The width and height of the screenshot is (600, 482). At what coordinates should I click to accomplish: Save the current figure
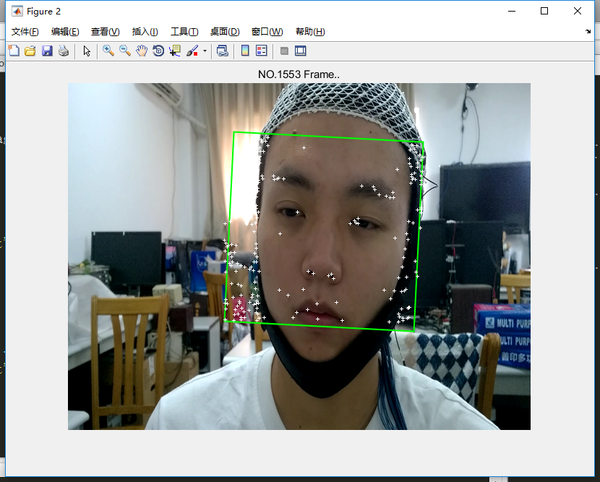tap(47, 51)
